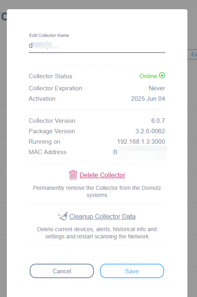Click the green Online status text

click(148, 76)
